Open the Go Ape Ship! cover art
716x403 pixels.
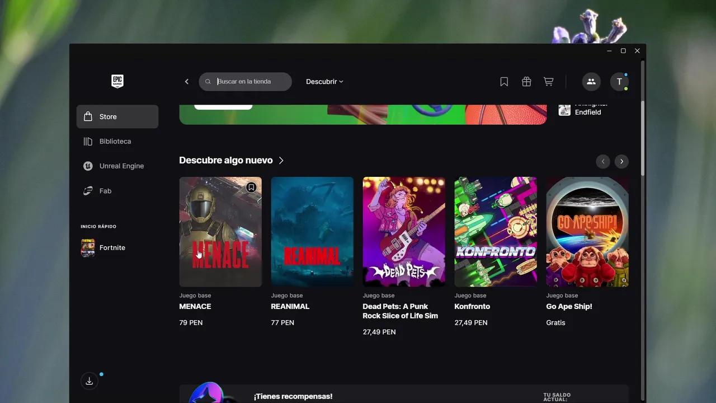(x=587, y=232)
